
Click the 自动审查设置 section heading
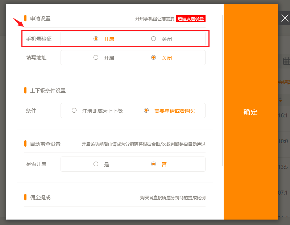click(x=45, y=144)
